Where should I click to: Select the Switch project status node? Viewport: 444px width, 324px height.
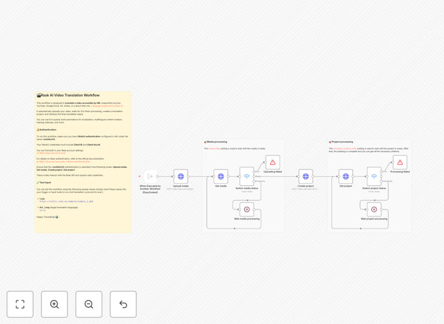374,176
